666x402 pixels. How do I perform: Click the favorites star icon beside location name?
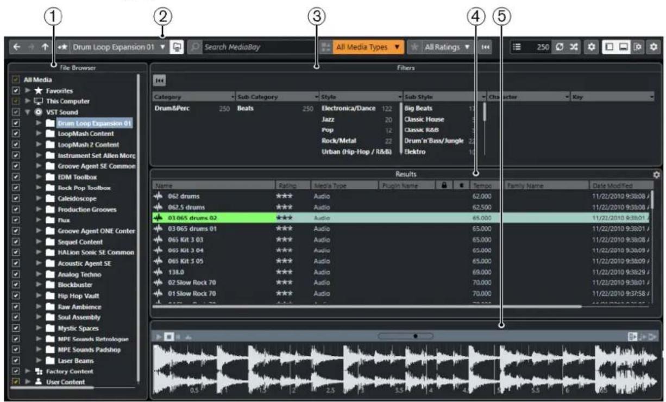coord(62,47)
